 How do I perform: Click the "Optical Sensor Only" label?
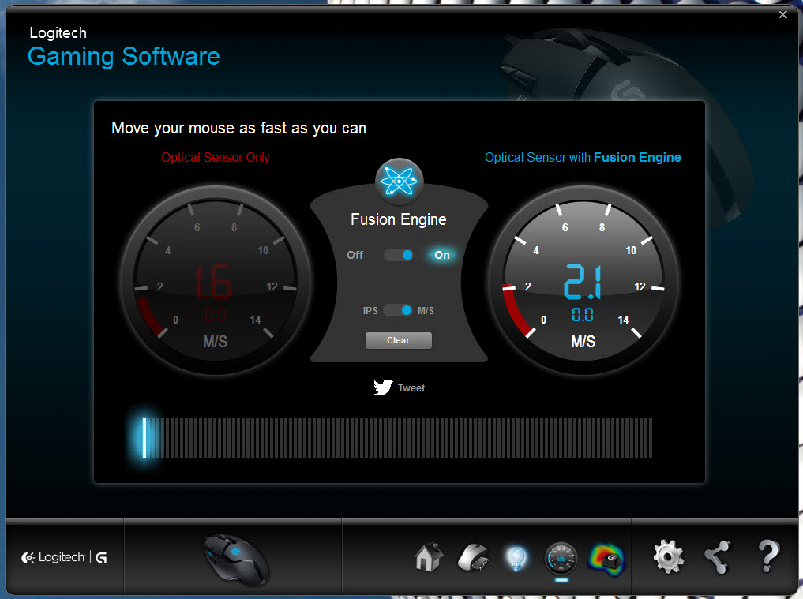(x=216, y=158)
